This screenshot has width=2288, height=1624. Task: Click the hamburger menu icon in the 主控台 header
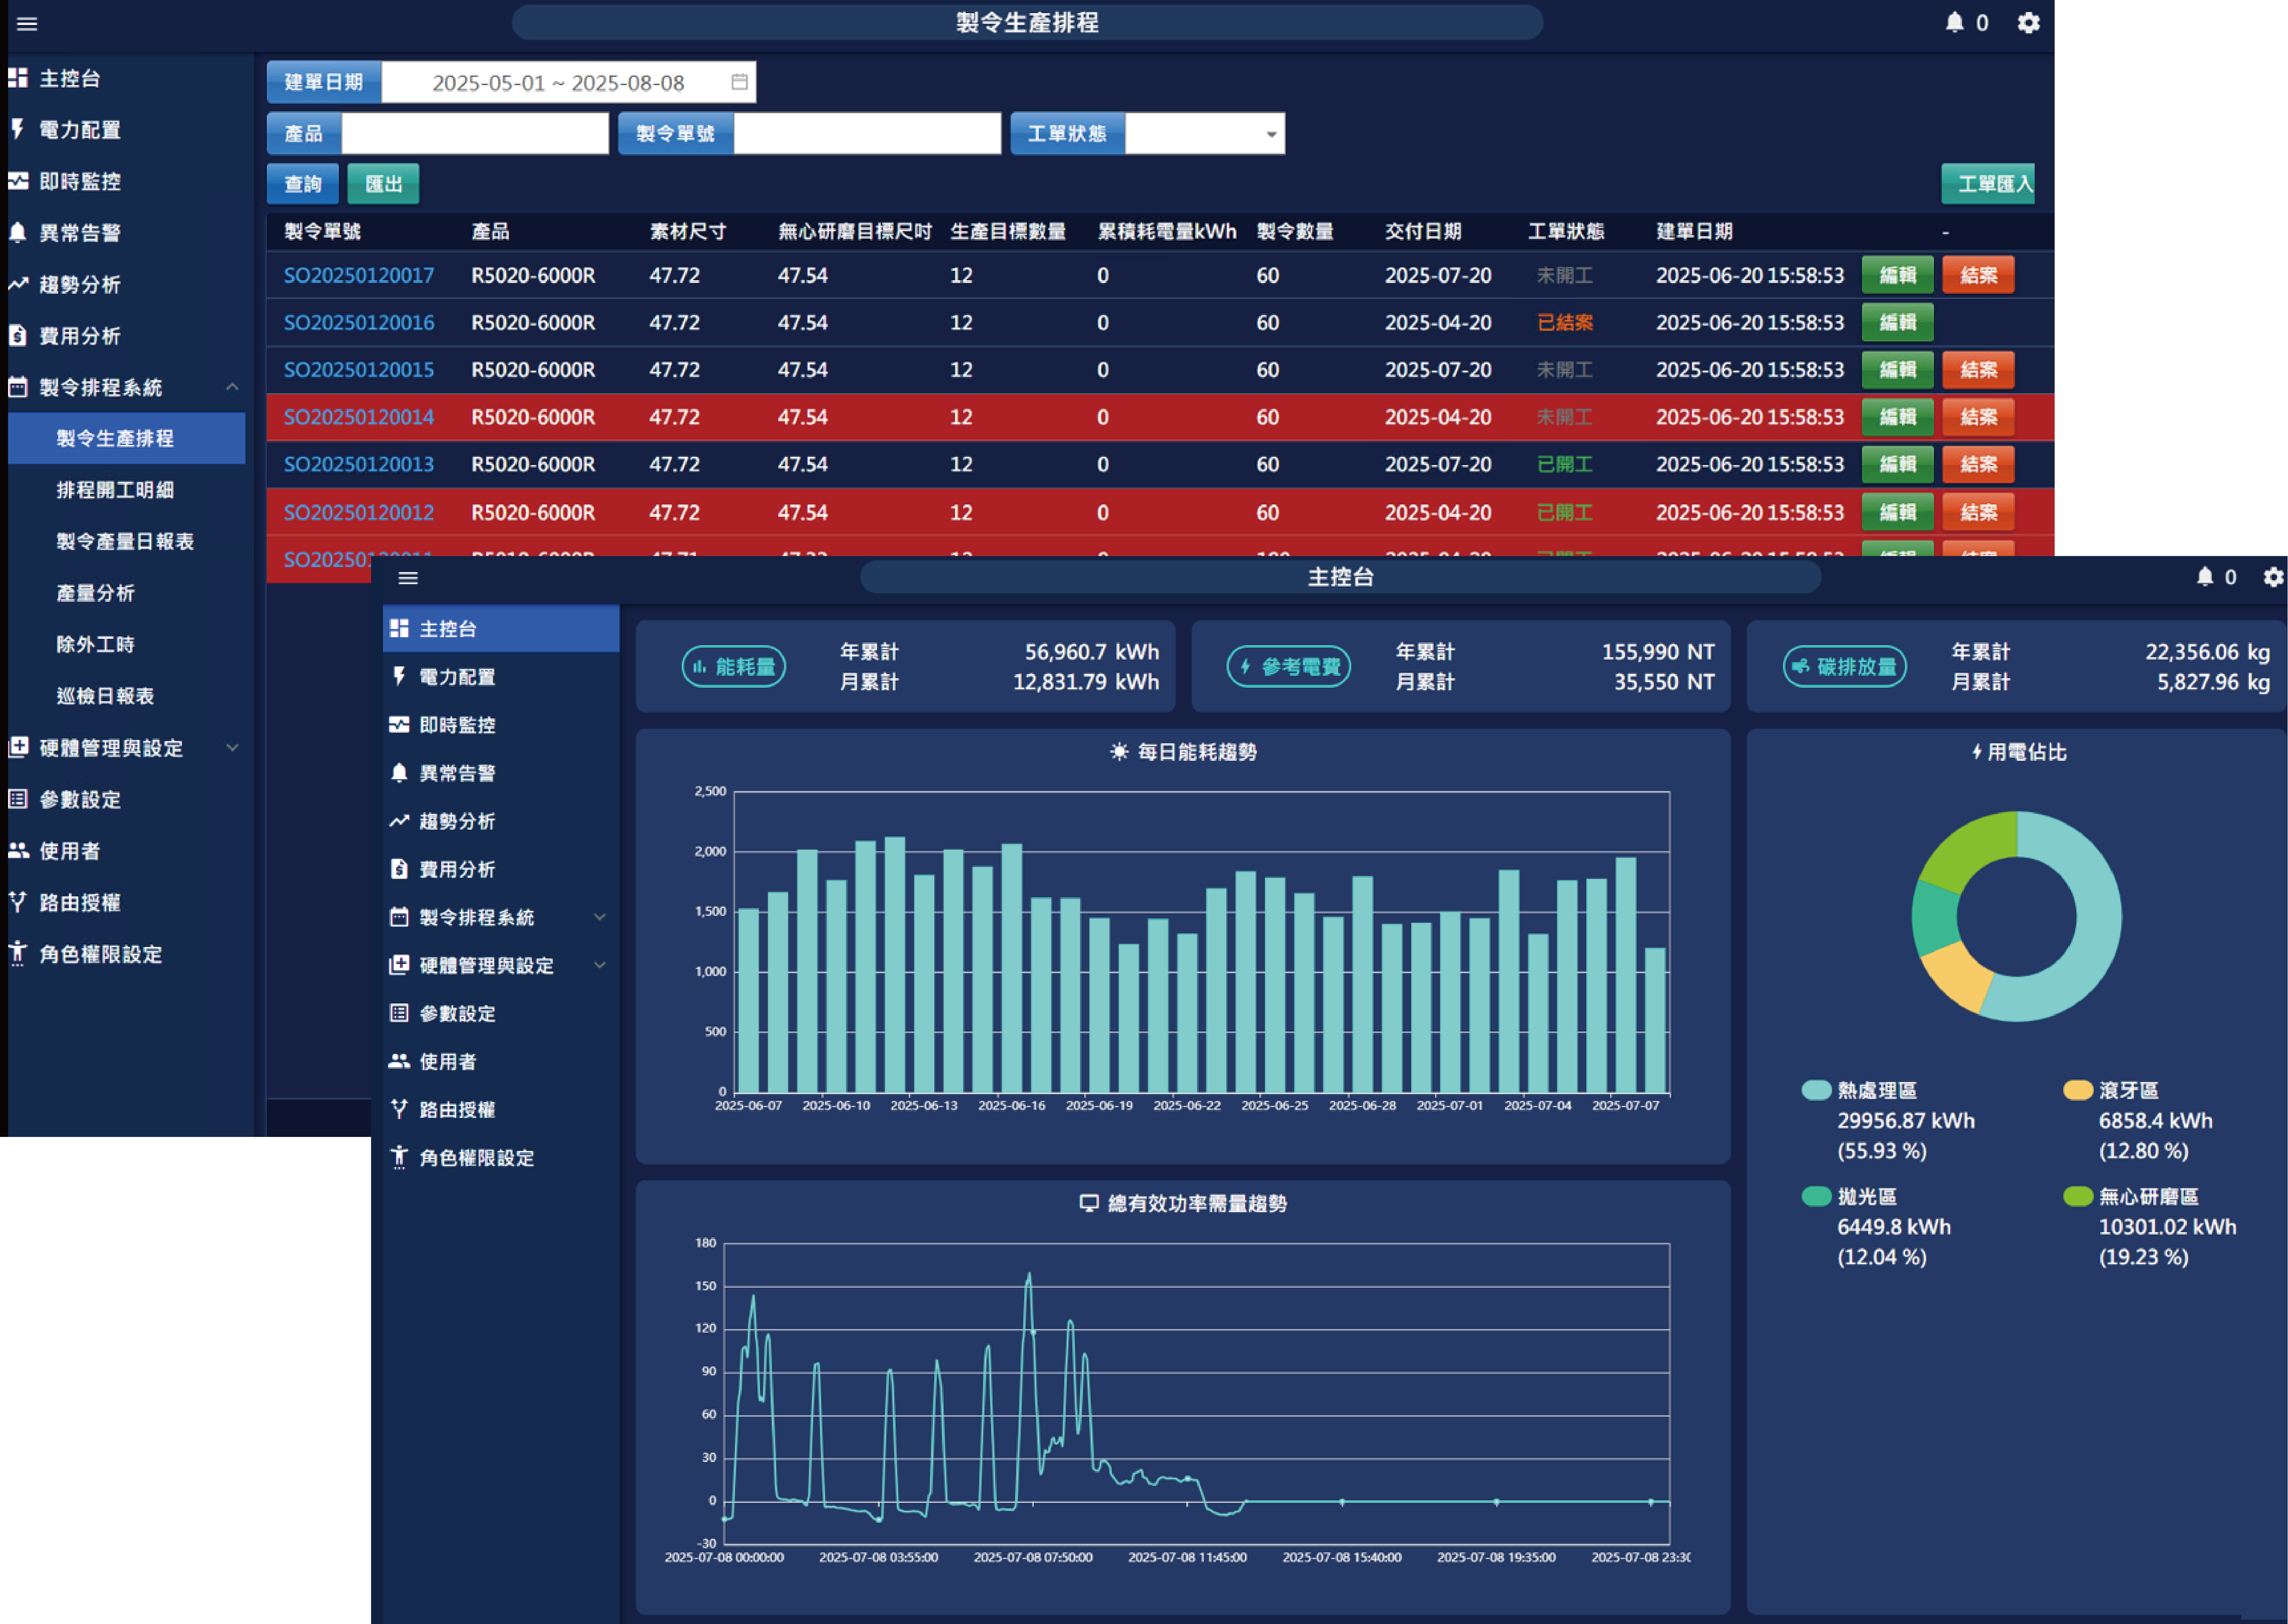click(x=408, y=578)
